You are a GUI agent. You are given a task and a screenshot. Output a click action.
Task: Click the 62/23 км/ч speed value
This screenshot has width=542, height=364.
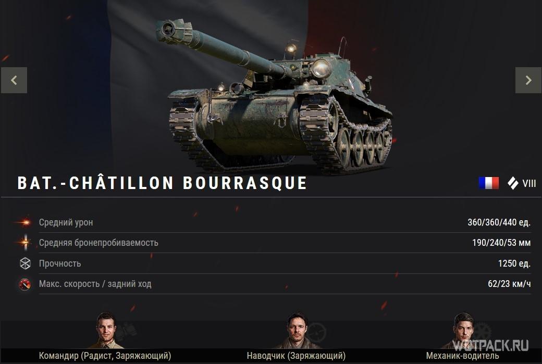pos(509,284)
